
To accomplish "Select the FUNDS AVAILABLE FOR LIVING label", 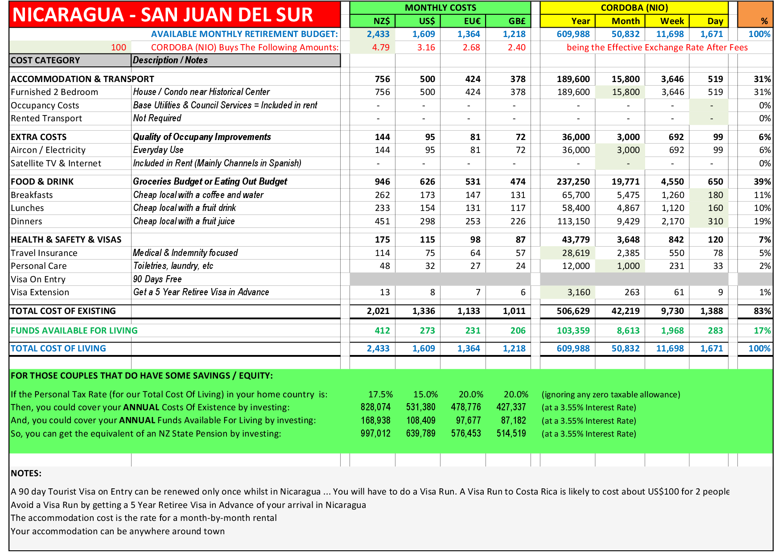I will click(74, 330).
